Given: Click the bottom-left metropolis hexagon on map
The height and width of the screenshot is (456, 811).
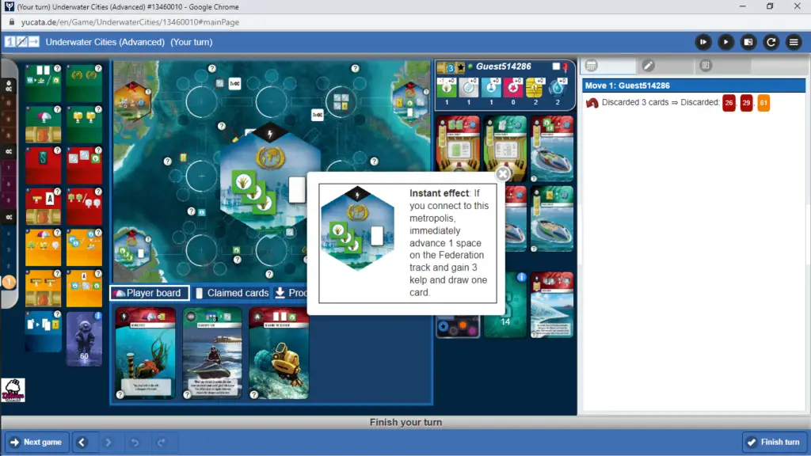Looking at the screenshot, I should click(132, 249).
